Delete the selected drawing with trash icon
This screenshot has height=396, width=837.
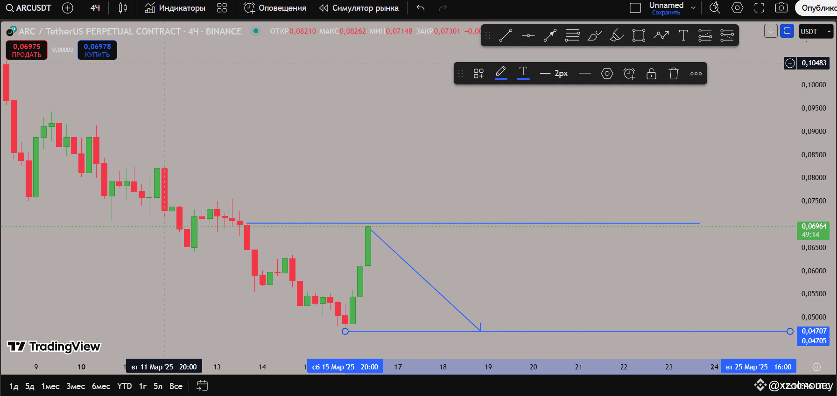click(674, 74)
